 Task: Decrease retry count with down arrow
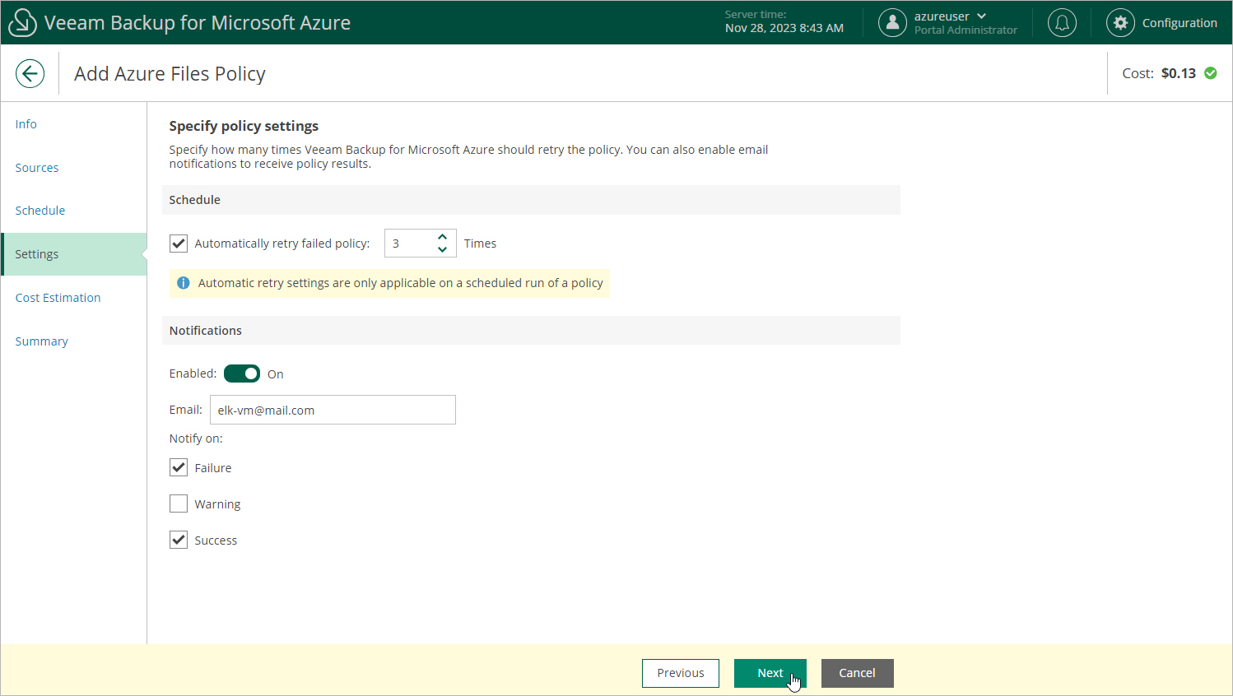coord(442,249)
